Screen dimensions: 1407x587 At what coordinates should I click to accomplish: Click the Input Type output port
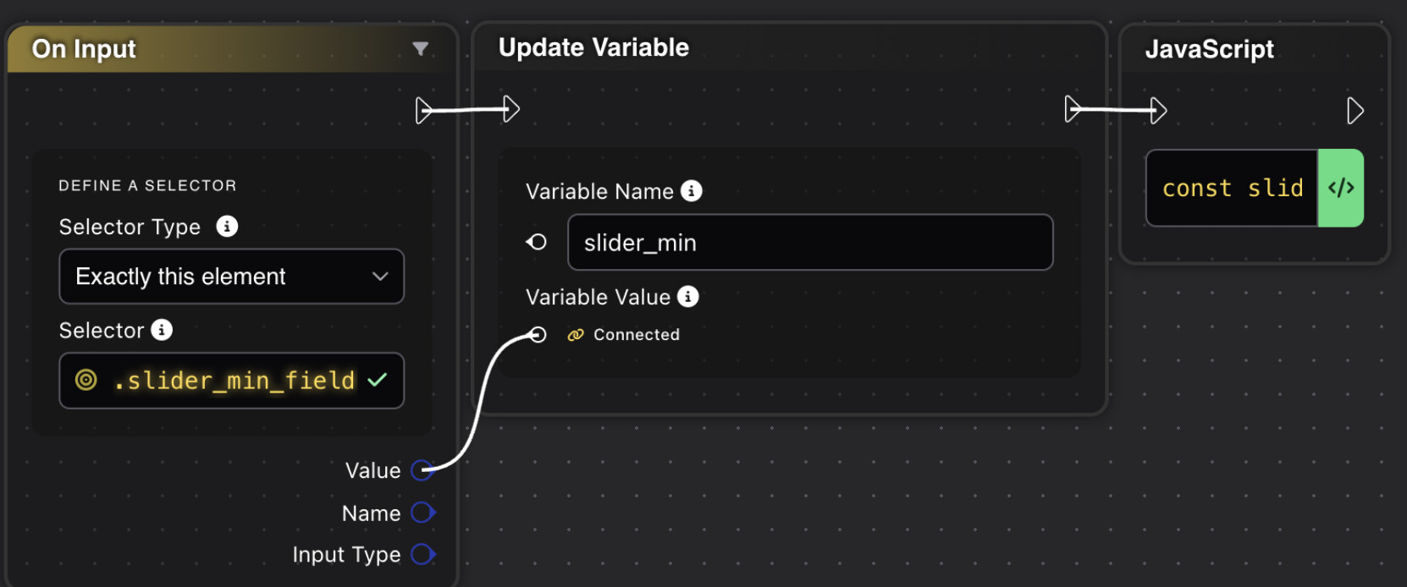point(422,554)
